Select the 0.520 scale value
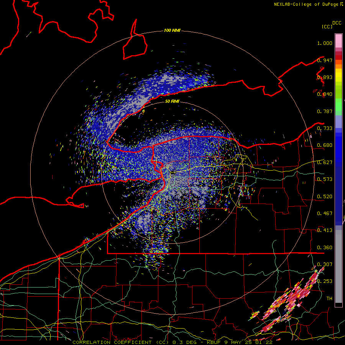This screenshot has height=345, width=345. 325,197
